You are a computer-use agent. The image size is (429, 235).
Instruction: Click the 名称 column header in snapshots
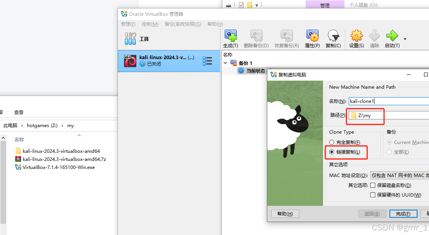coord(228,55)
